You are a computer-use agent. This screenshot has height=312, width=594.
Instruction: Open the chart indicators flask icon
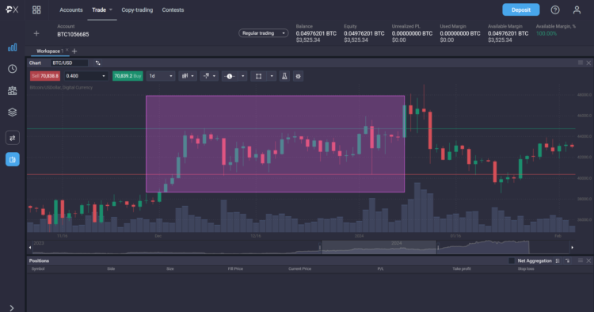click(284, 76)
